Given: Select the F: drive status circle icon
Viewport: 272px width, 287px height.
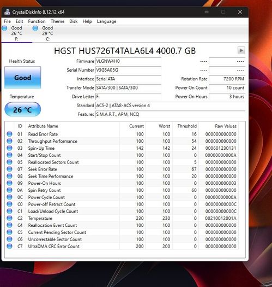Looking at the screenshot, I should pos(4,28).
